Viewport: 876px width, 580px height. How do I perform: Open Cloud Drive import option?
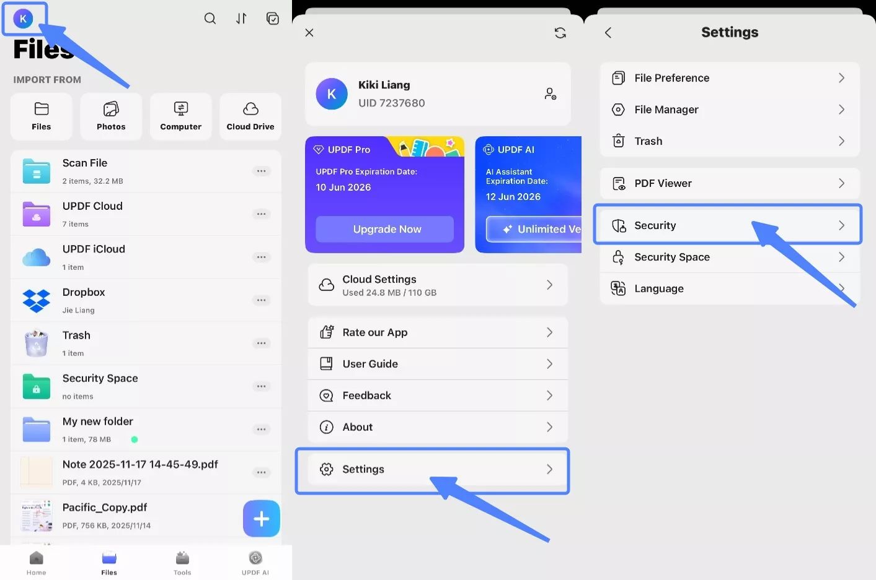pos(250,116)
